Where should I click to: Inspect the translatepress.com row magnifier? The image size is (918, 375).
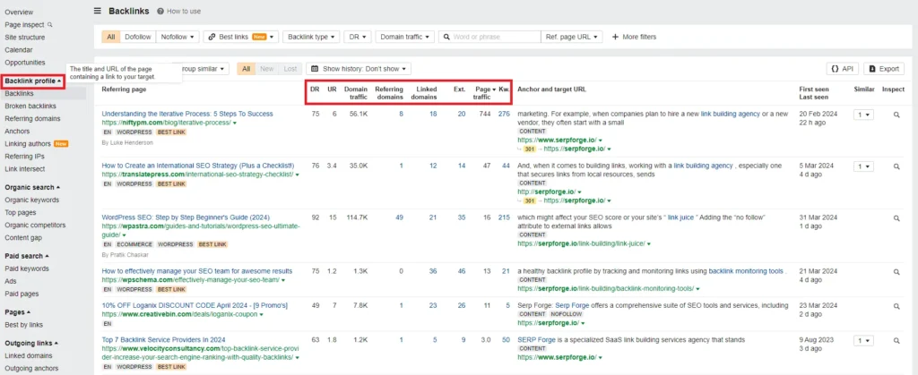point(896,166)
